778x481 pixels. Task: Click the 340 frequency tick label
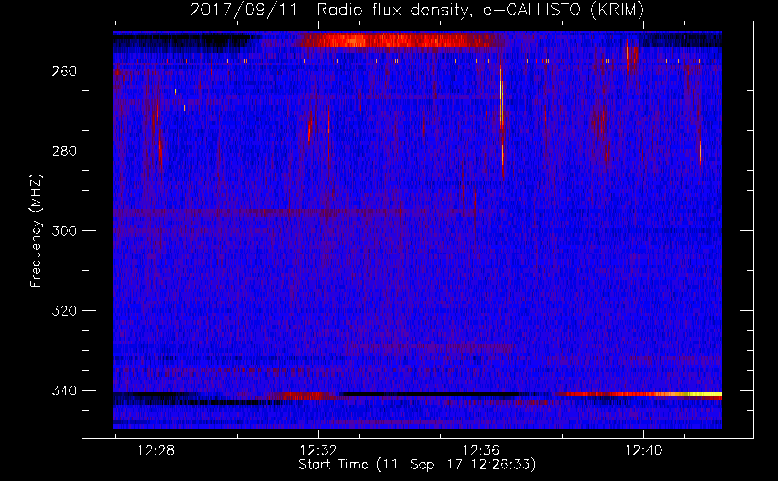(64, 391)
